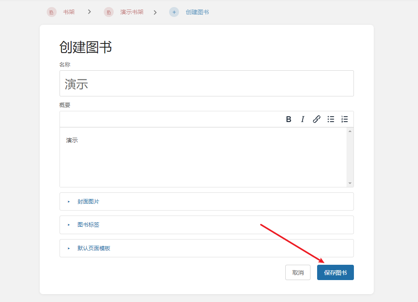Viewport: 418px width, 302px height.
Task: Click the insert link icon in editor toolbar
Action: click(x=316, y=119)
